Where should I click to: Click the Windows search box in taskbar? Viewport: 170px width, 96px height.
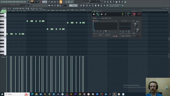tap(17, 94)
